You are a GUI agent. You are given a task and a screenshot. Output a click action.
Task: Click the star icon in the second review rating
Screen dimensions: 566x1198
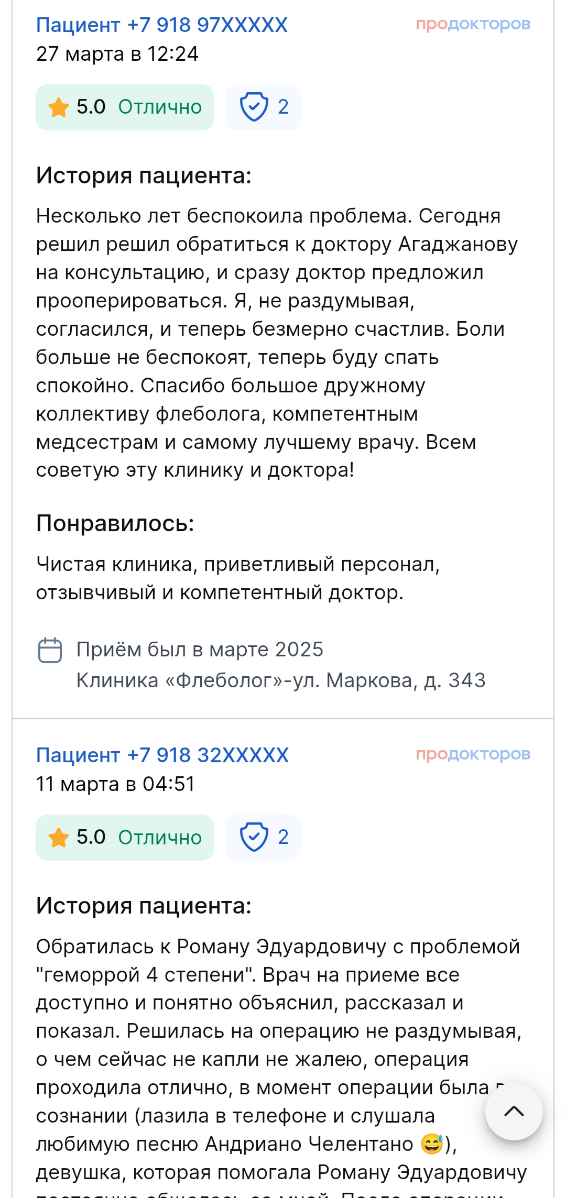click(x=59, y=838)
